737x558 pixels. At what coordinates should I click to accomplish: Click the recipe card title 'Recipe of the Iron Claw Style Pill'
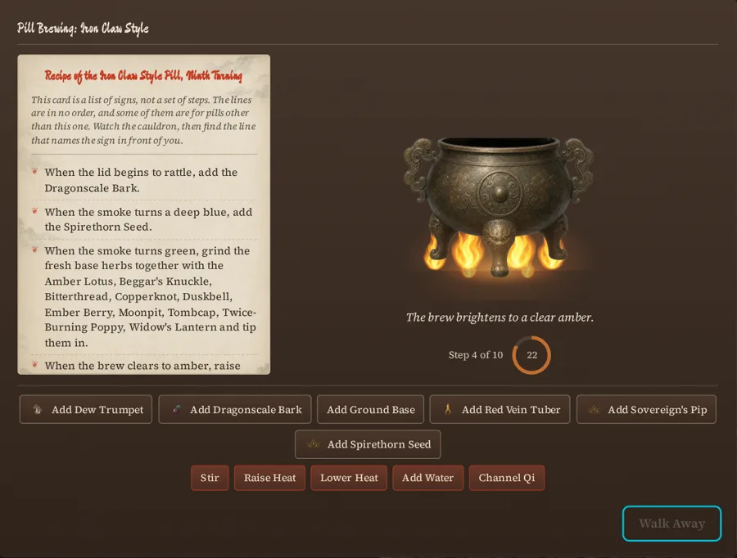click(x=143, y=75)
